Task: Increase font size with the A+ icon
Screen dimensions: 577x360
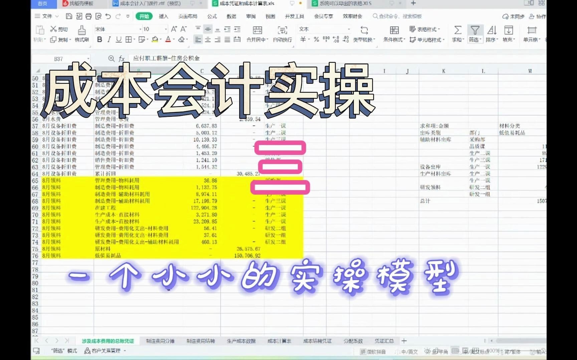Action: point(174,29)
